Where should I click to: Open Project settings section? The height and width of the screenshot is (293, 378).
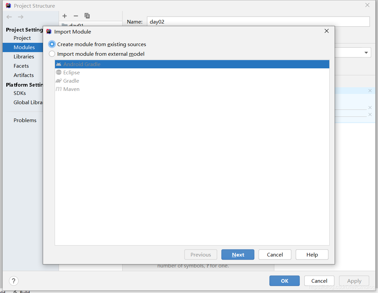[x=22, y=38]
